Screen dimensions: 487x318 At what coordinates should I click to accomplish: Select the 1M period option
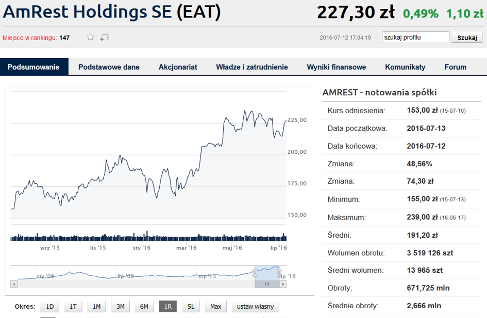pos(96,306)
